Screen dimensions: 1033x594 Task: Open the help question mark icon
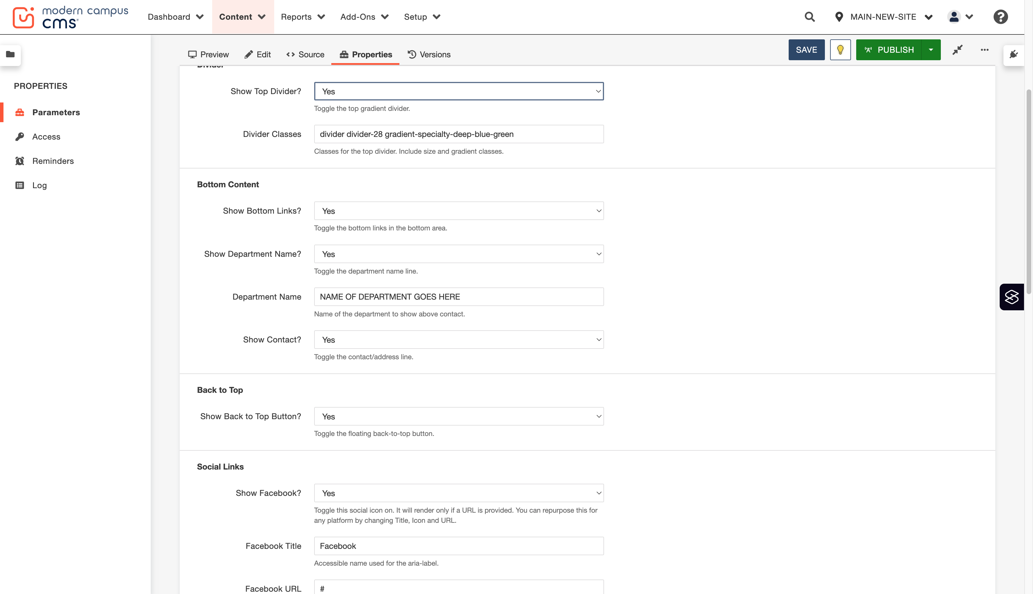pos(1000,17)
